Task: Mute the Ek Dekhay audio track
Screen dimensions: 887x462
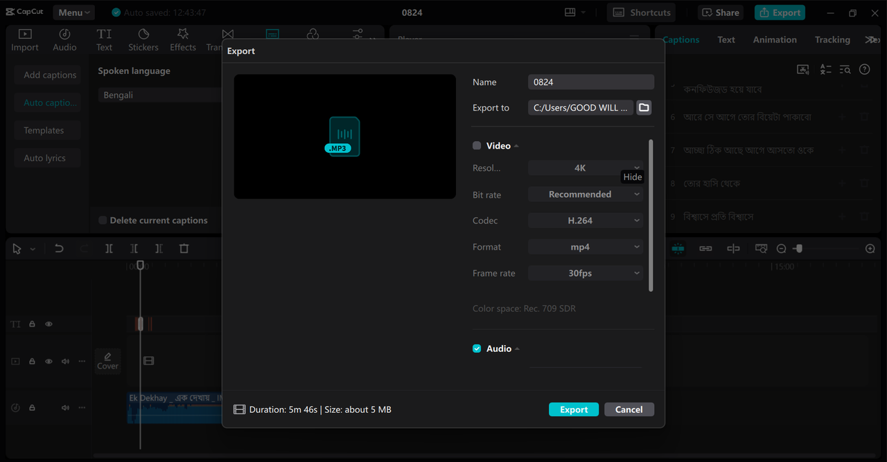Action: 65,408
